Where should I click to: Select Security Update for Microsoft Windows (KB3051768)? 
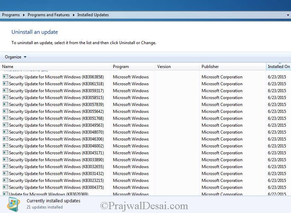[x=56, y=118]
